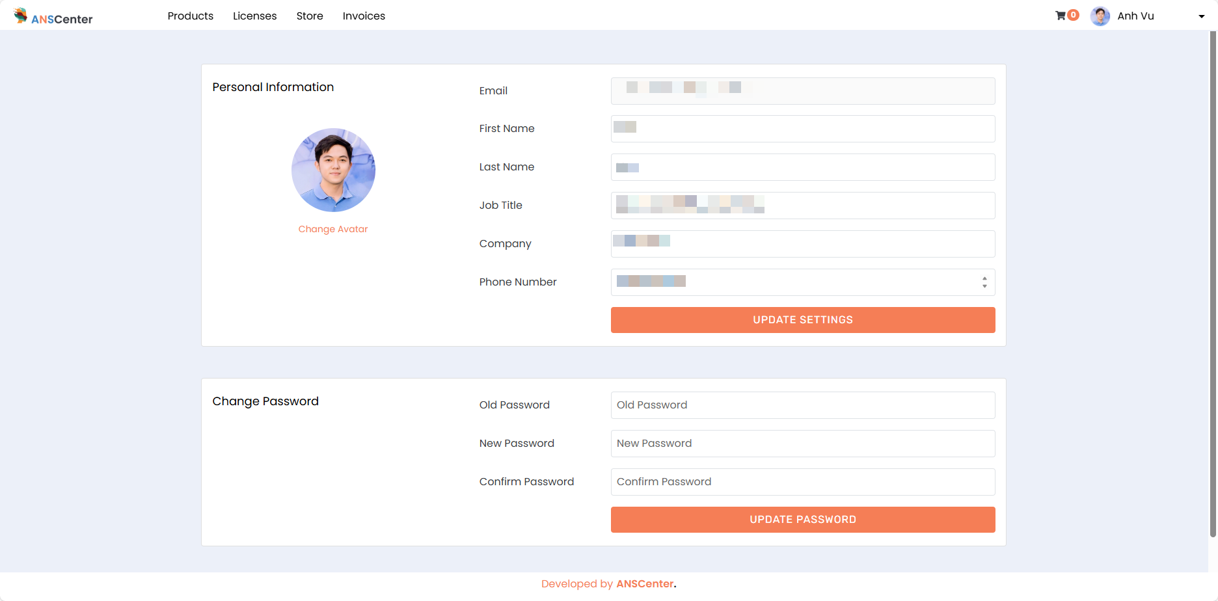Expand the Anh Vu account dropdown arrow
Image resolution: width=1218 pixels, height=601 pixels.
[1201, 17]
